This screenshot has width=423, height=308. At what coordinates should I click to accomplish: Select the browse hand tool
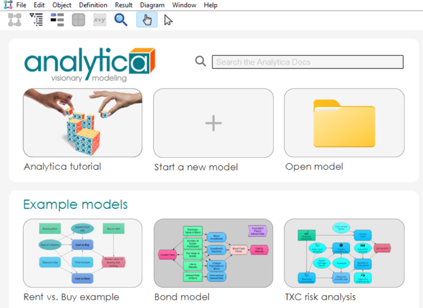147,20
